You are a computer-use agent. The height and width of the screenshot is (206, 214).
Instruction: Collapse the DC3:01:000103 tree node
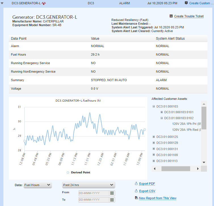click(x=154, y=107)
